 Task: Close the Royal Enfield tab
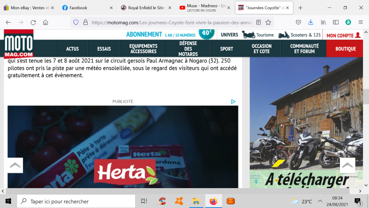[170, 8]
